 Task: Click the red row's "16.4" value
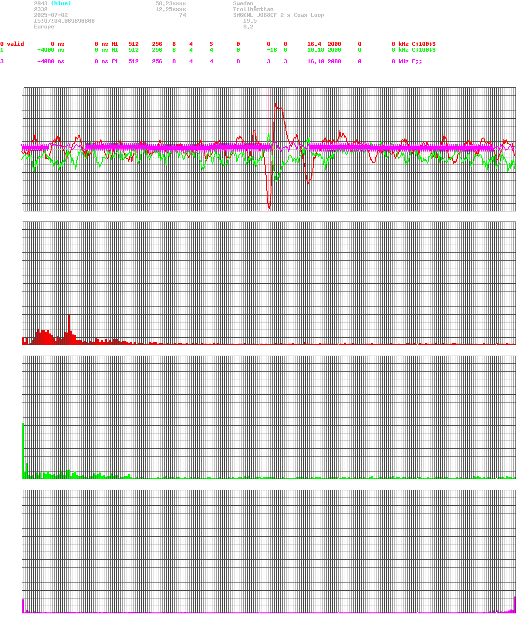pyautogui.click(x=314, y=44)
